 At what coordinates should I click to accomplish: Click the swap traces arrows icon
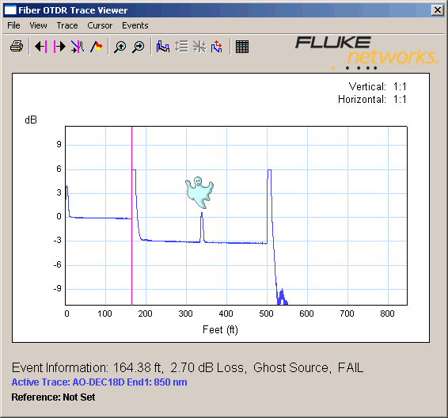coord(217,46)
